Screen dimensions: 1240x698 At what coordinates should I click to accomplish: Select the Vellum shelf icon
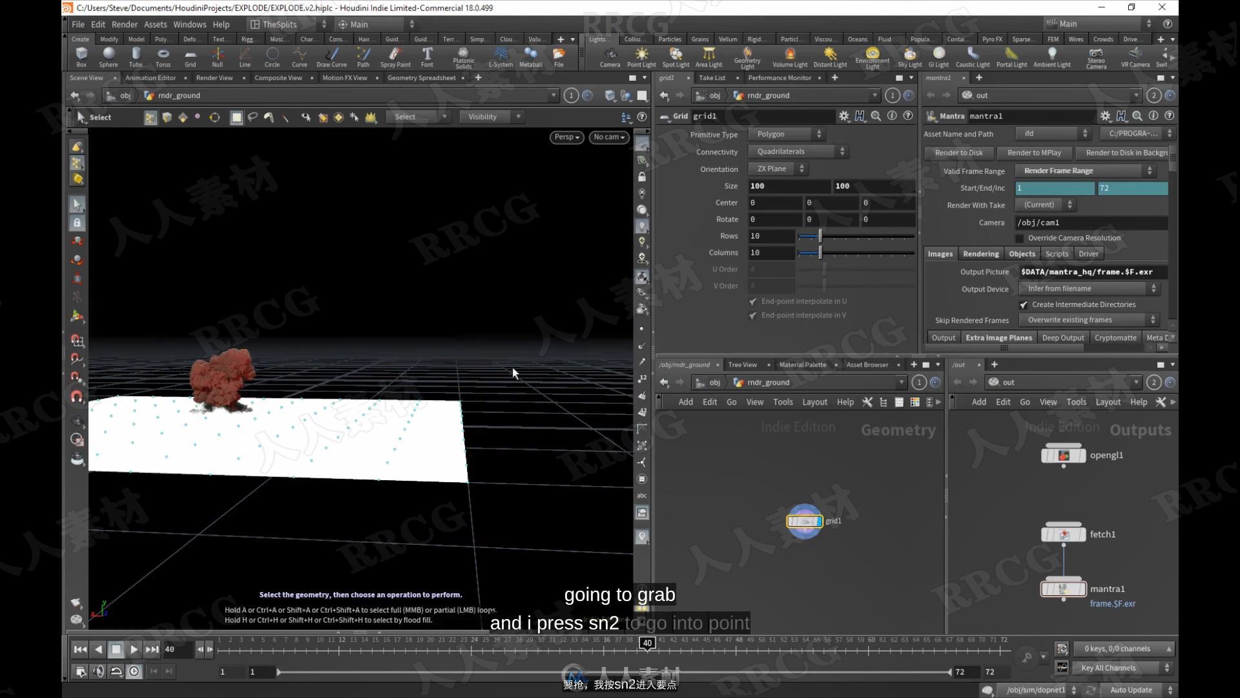(x=727, y=39)
